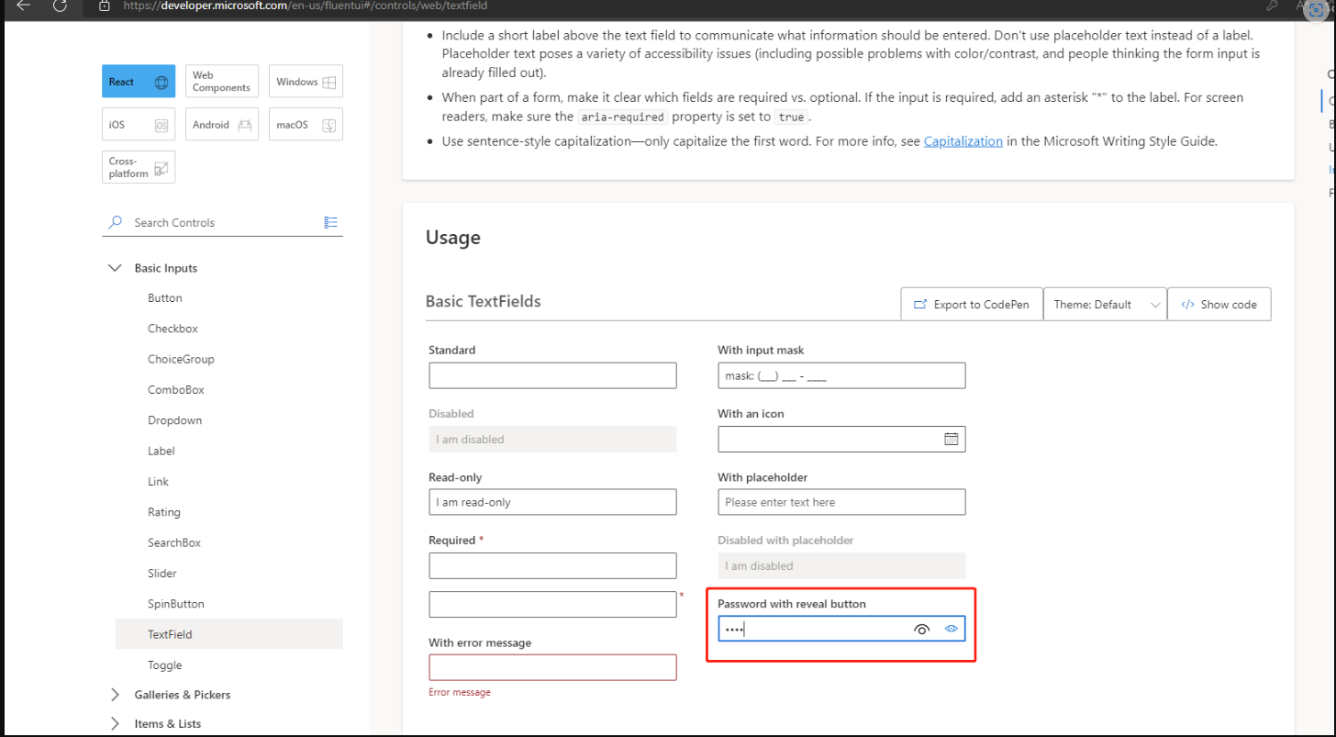Image resolution: width=1336 pixels, height=737 pixels.
Task: Click the filter icon beside the Search Controls box
Action: coord(330,222)
